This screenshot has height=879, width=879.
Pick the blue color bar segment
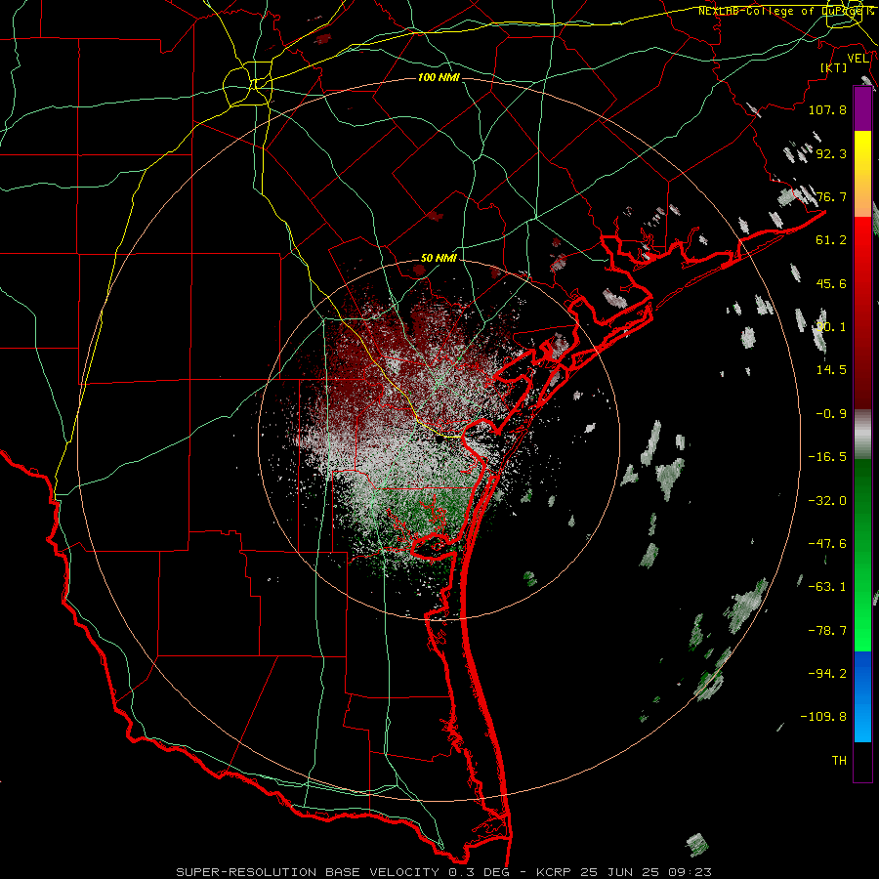[x=862, y=696]
